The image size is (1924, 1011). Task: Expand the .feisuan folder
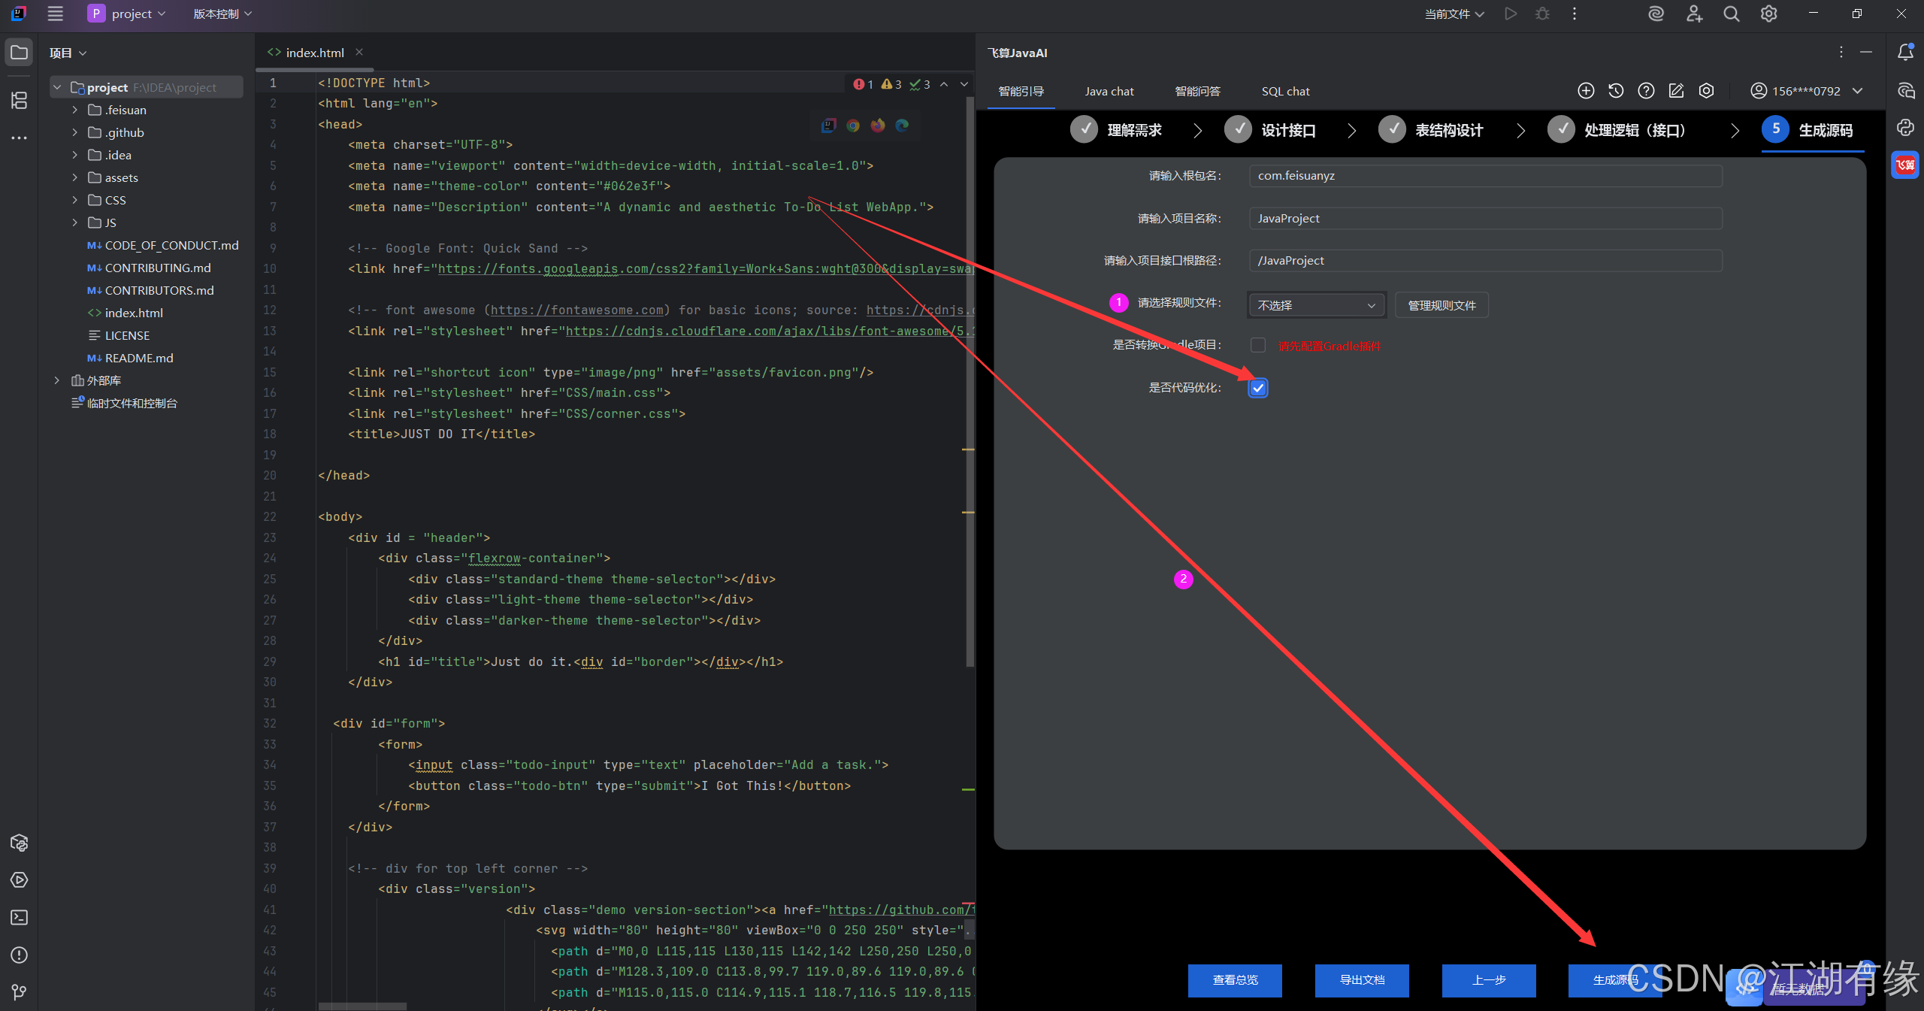point(74,110)
